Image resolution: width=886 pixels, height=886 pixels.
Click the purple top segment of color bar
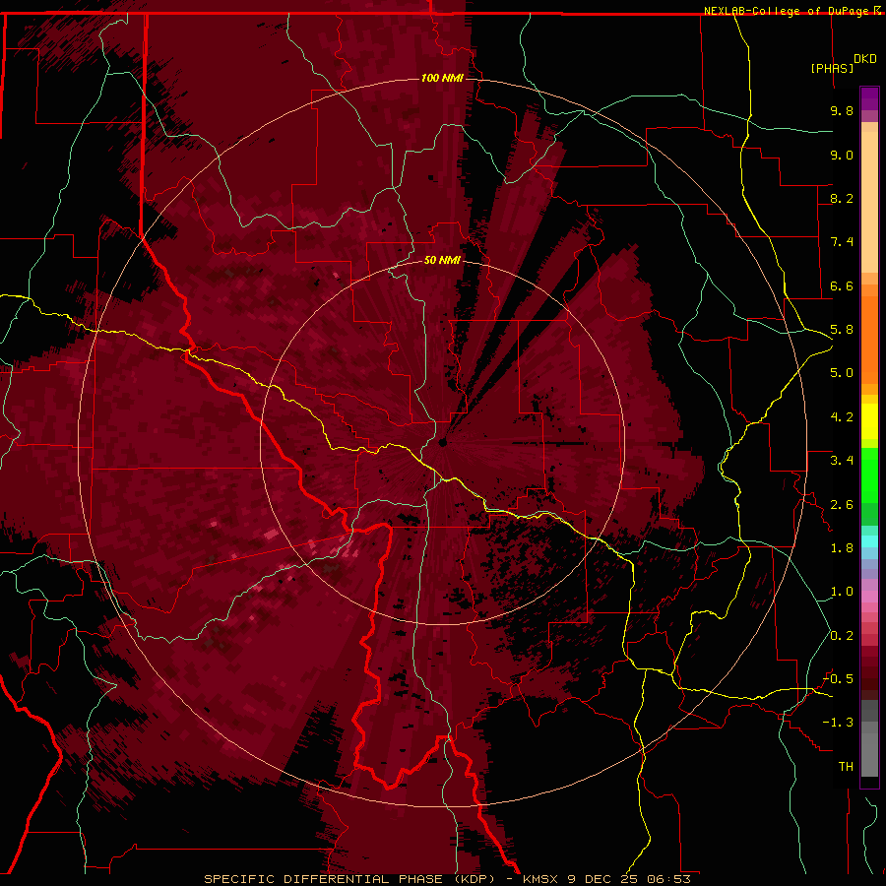point(869,98)
